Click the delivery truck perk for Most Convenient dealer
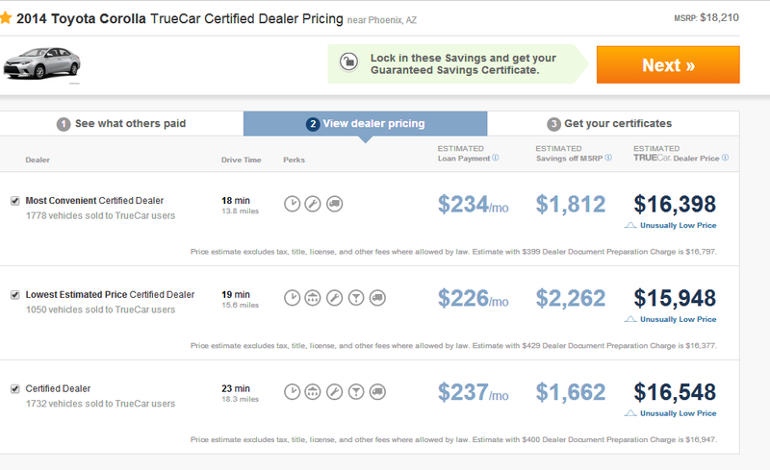The height and width of the screenshot is (470, 770). [334, 204]
